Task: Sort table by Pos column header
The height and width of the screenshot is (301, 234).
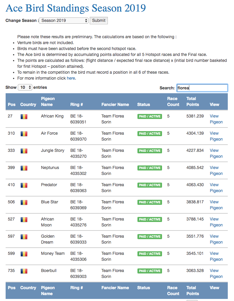Action: tap(12, 104)
